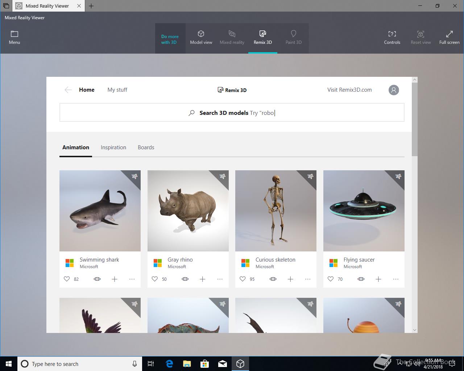Screen dimensions: 464x371
Task: Open the tab sets icon in title bar
Action: pos(6,6)
